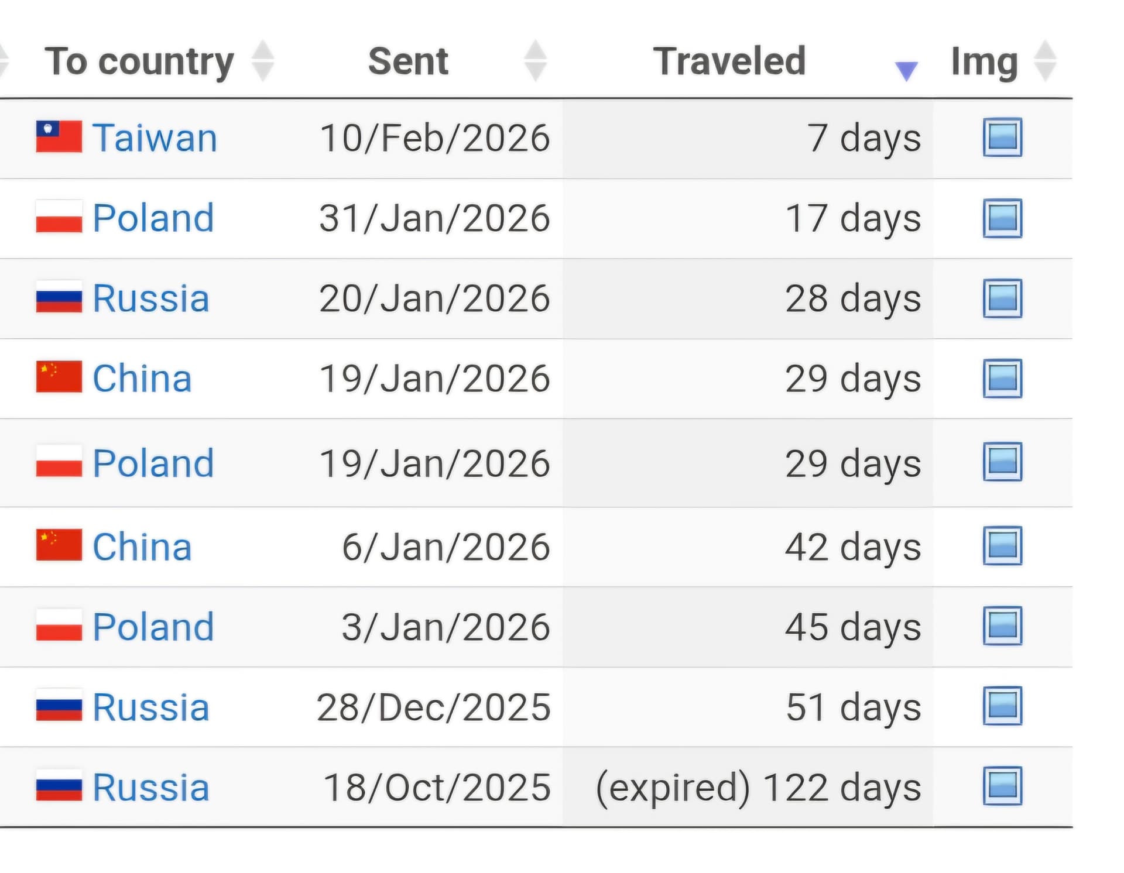Click China link sent 6/Jan/2026

[142, 547]
